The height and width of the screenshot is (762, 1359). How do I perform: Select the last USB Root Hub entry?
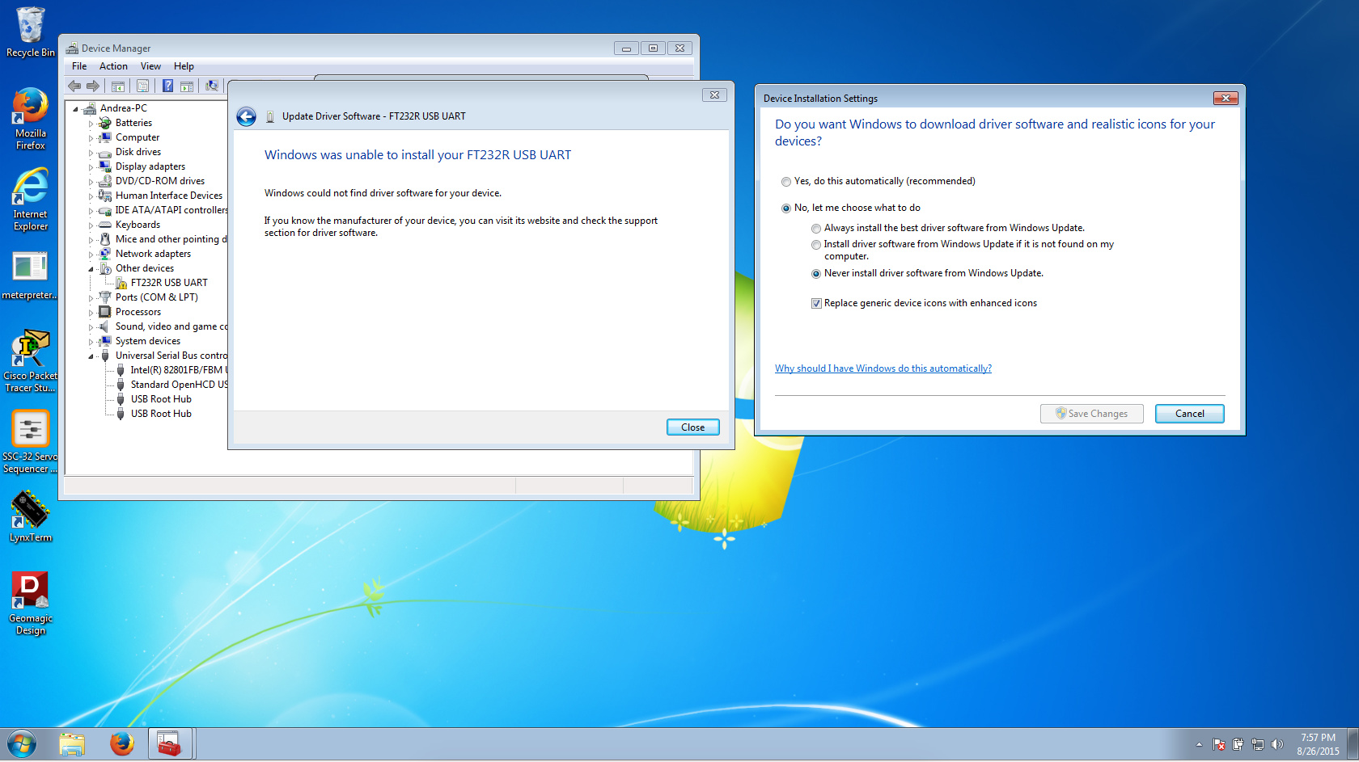pyautogui.click(x=161, y=414)
